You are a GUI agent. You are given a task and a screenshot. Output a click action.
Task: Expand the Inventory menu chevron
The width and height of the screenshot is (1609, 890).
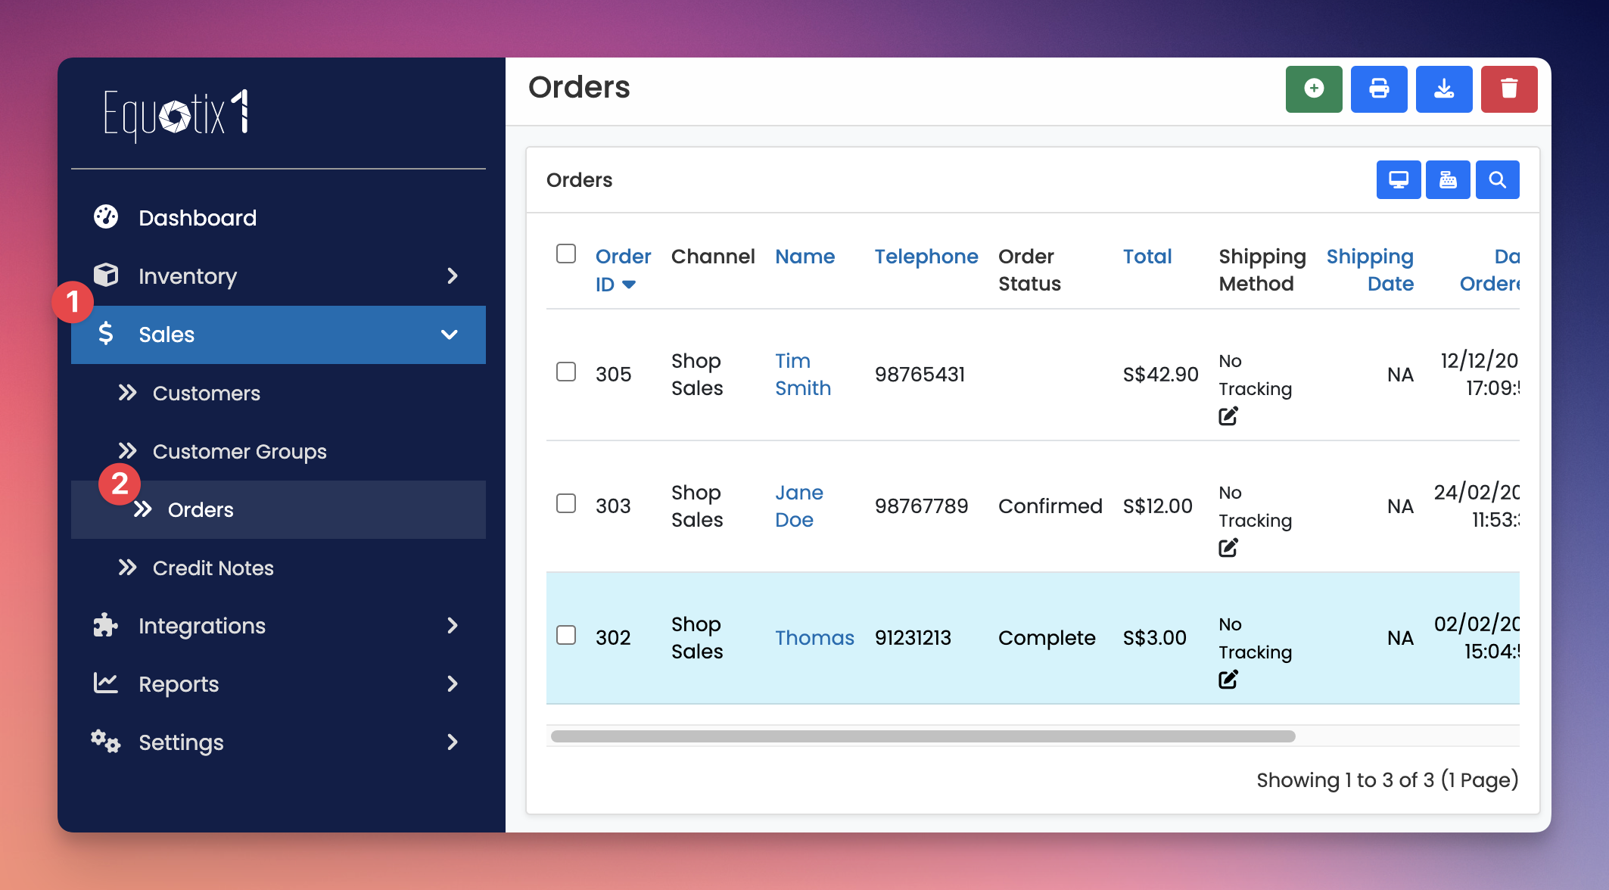[x=453, y=276]
